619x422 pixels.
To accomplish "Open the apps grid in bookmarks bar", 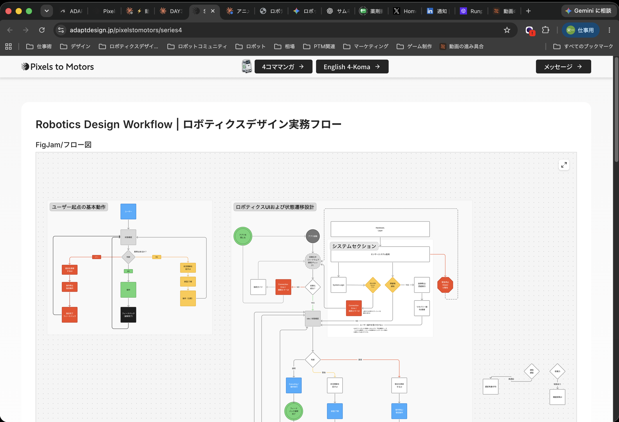I will pos(9,46).
